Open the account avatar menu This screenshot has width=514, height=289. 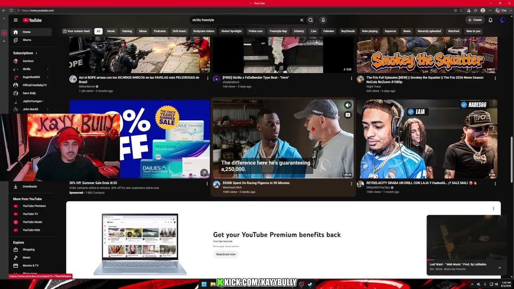tap(502, 20)
